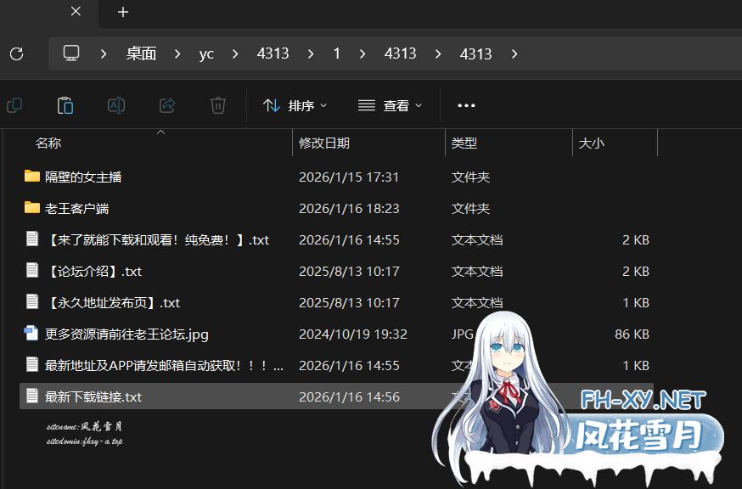The height and width of the screenshot is (489, 742).
Task: Open the 查看 view dropdown
Action: coord(390,104)
